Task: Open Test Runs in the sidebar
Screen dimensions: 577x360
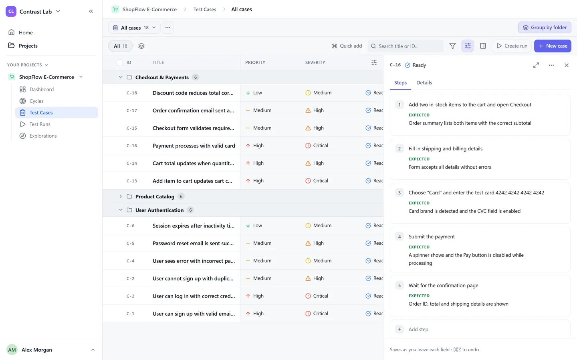Action: pyautogui.click(x=56, y=124)
